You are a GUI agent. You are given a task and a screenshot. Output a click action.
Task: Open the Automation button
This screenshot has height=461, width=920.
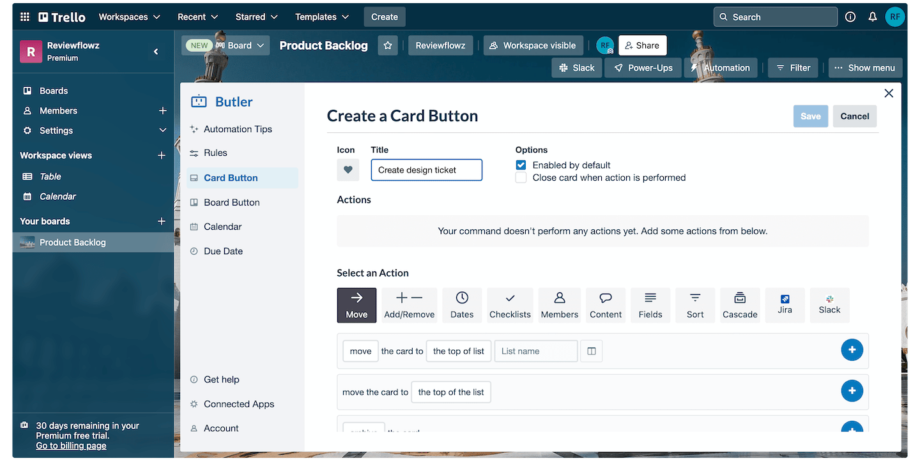pos(721,68)
